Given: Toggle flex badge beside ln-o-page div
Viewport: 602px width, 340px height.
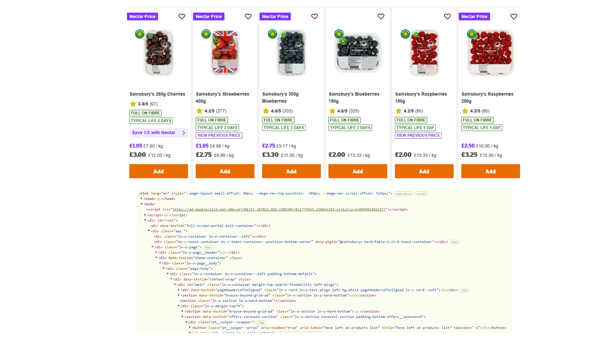Looking at the screenshot, I should pyautogui.click(x=207, y=247).
